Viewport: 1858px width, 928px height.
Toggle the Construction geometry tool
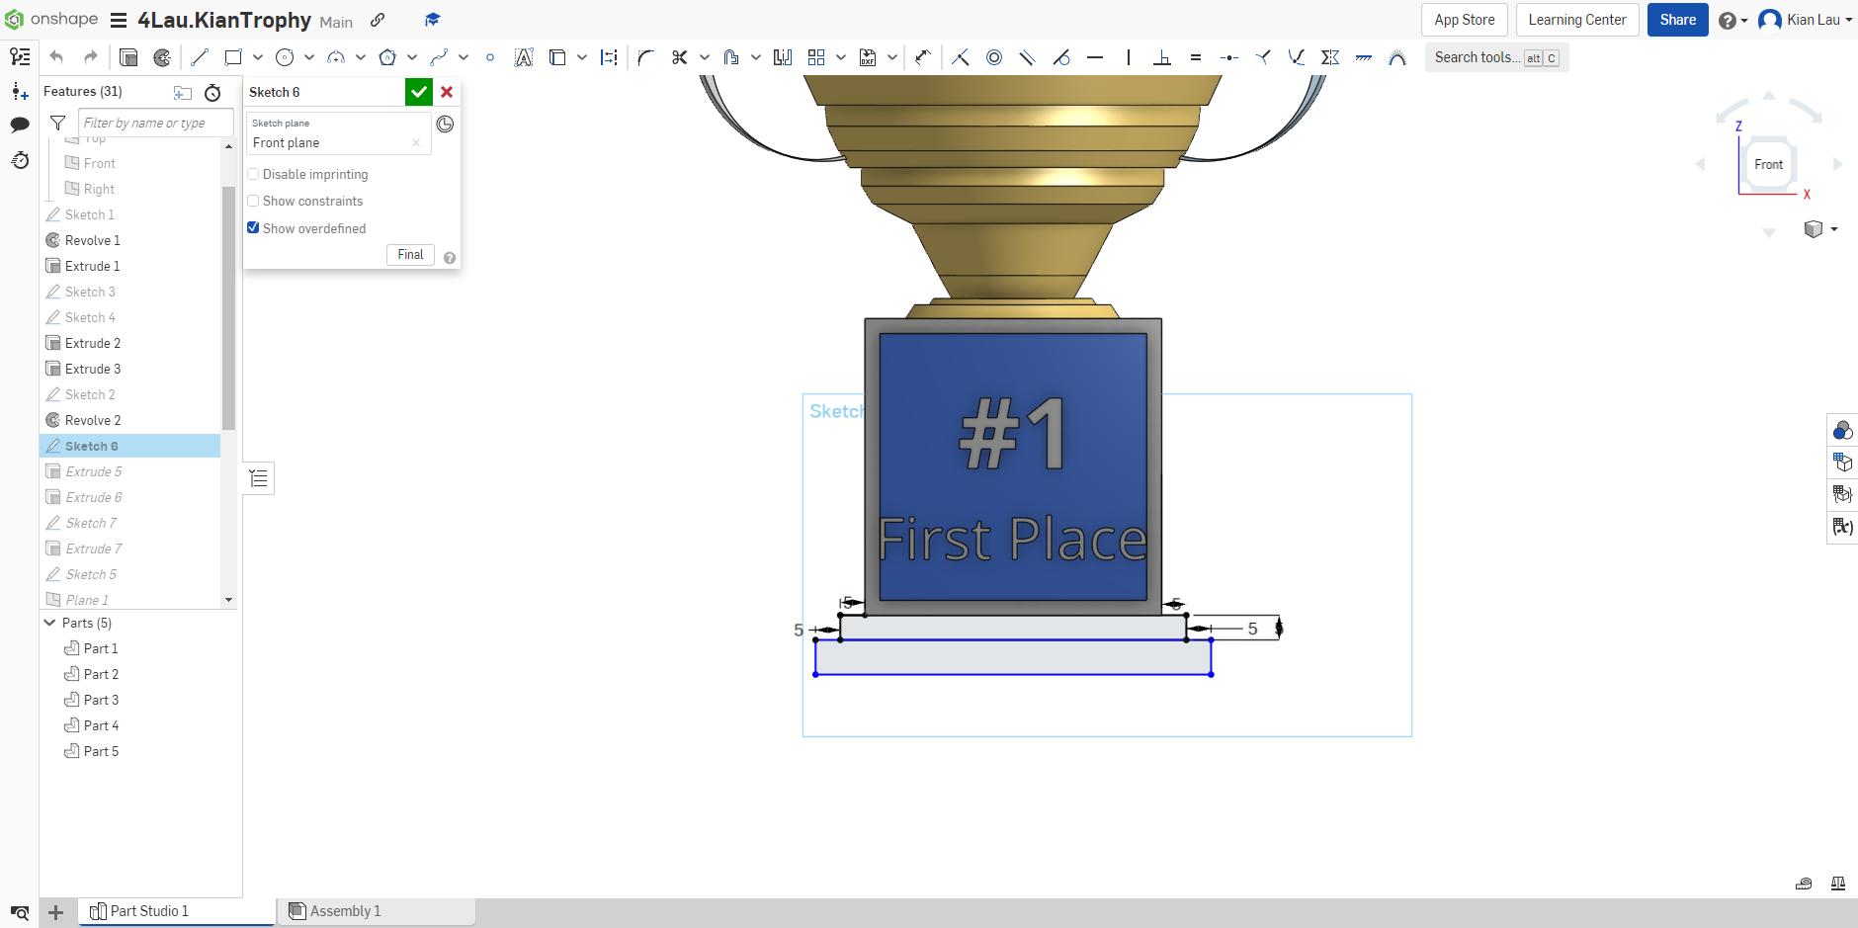(609, 57)
